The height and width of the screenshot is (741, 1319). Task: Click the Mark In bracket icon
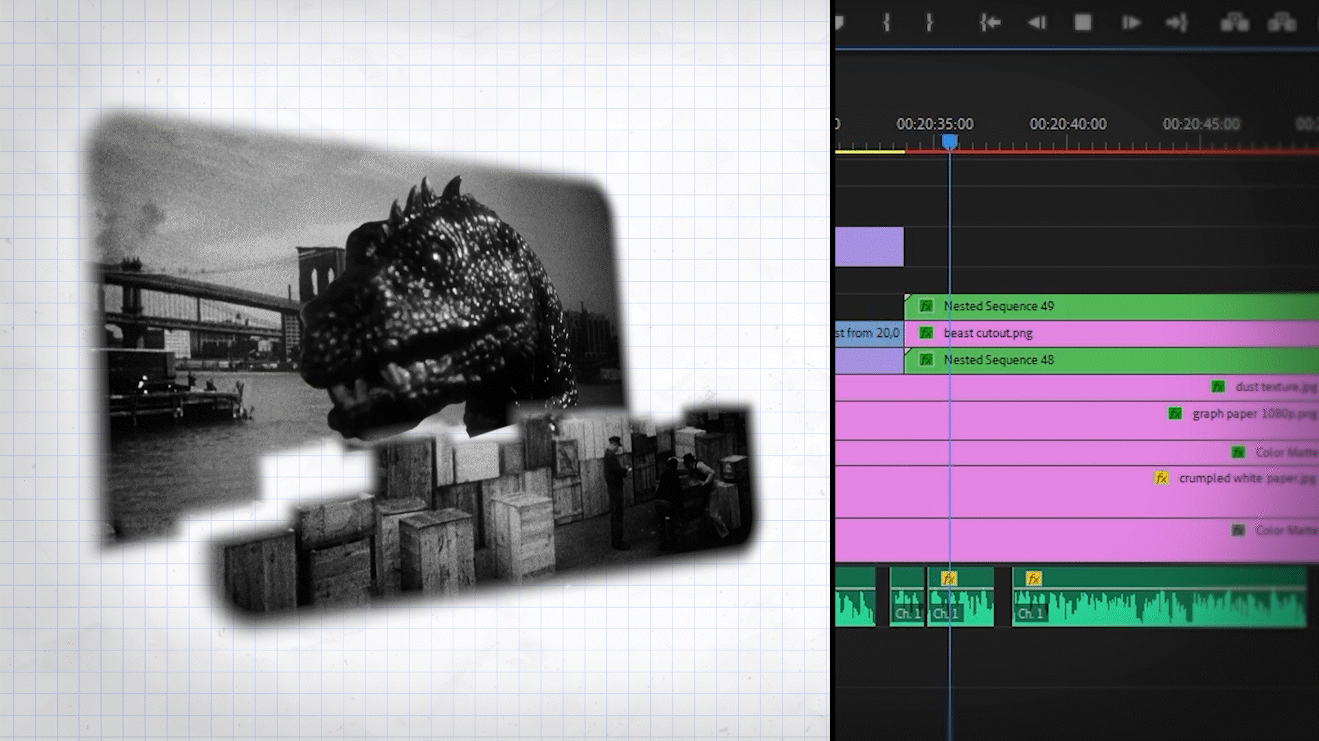click(x=886, y=23)
